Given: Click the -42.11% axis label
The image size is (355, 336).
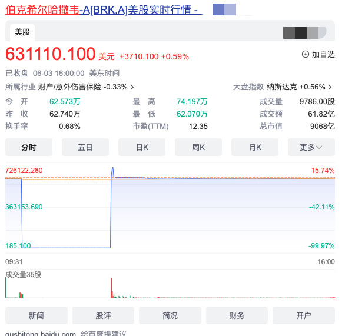Looking at the screenshot, I should tap(322, 207).
